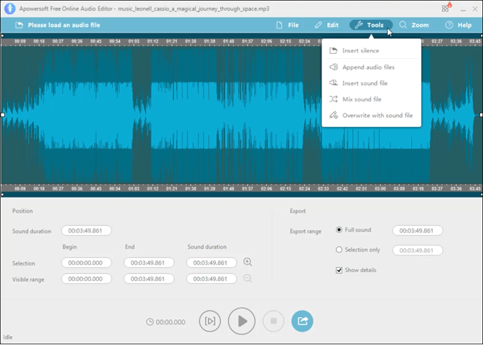
Task: Minimize the audio editor window
Action: coord(463,9)
